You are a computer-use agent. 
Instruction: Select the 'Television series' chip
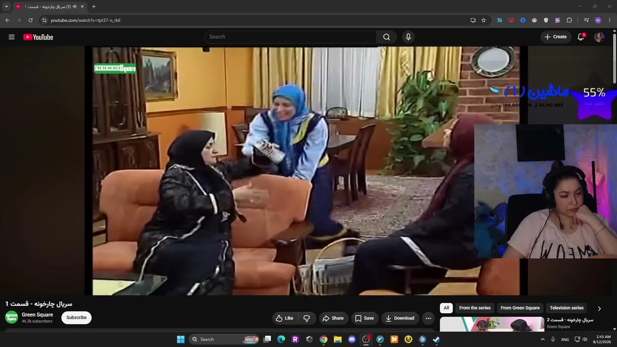point(567,308)
